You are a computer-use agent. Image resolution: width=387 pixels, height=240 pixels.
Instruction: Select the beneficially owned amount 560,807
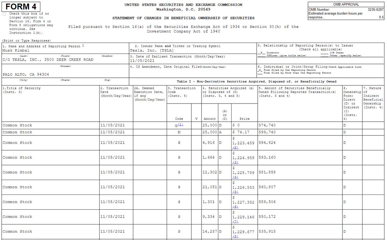pos(267,187)
